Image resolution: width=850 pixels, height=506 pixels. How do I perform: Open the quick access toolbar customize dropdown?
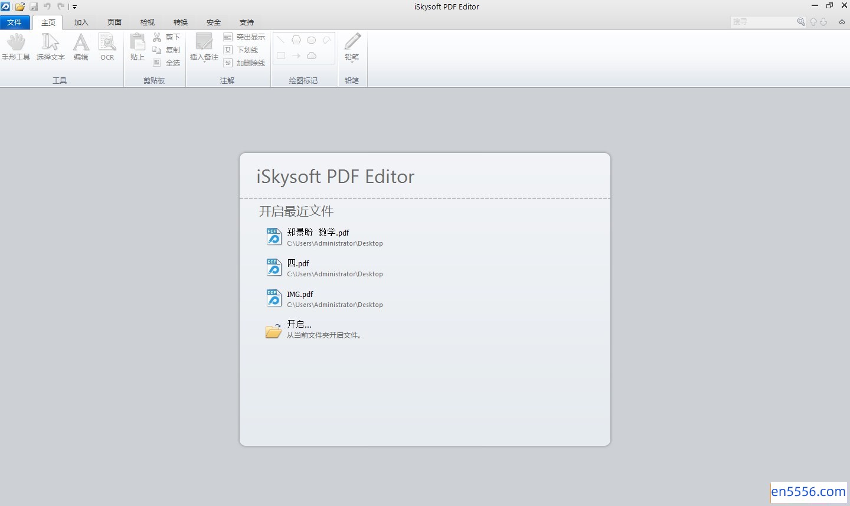tap(75, 7)
